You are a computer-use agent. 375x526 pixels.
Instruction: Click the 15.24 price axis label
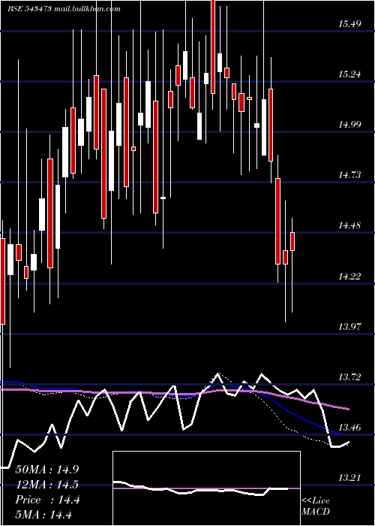pos(349,74)
